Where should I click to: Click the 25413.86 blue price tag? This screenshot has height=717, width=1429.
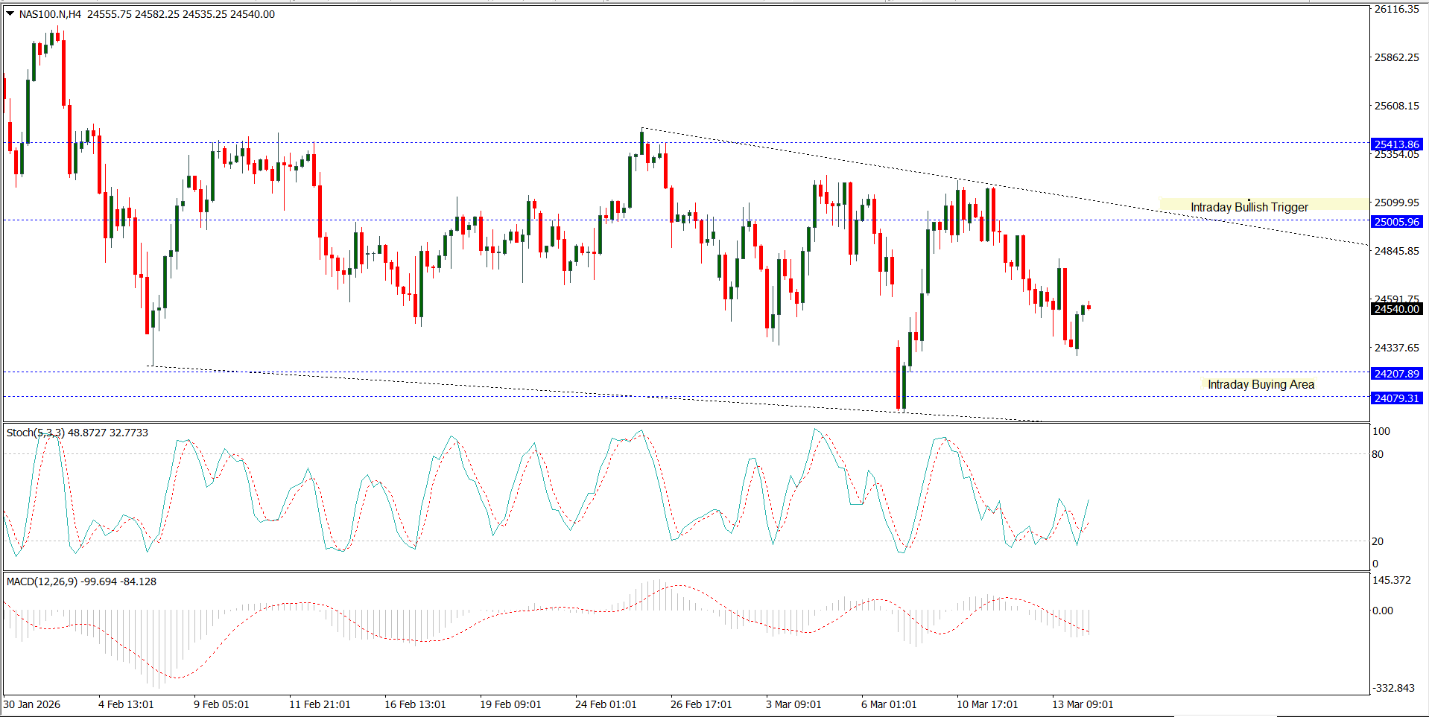coord(1396,144)
